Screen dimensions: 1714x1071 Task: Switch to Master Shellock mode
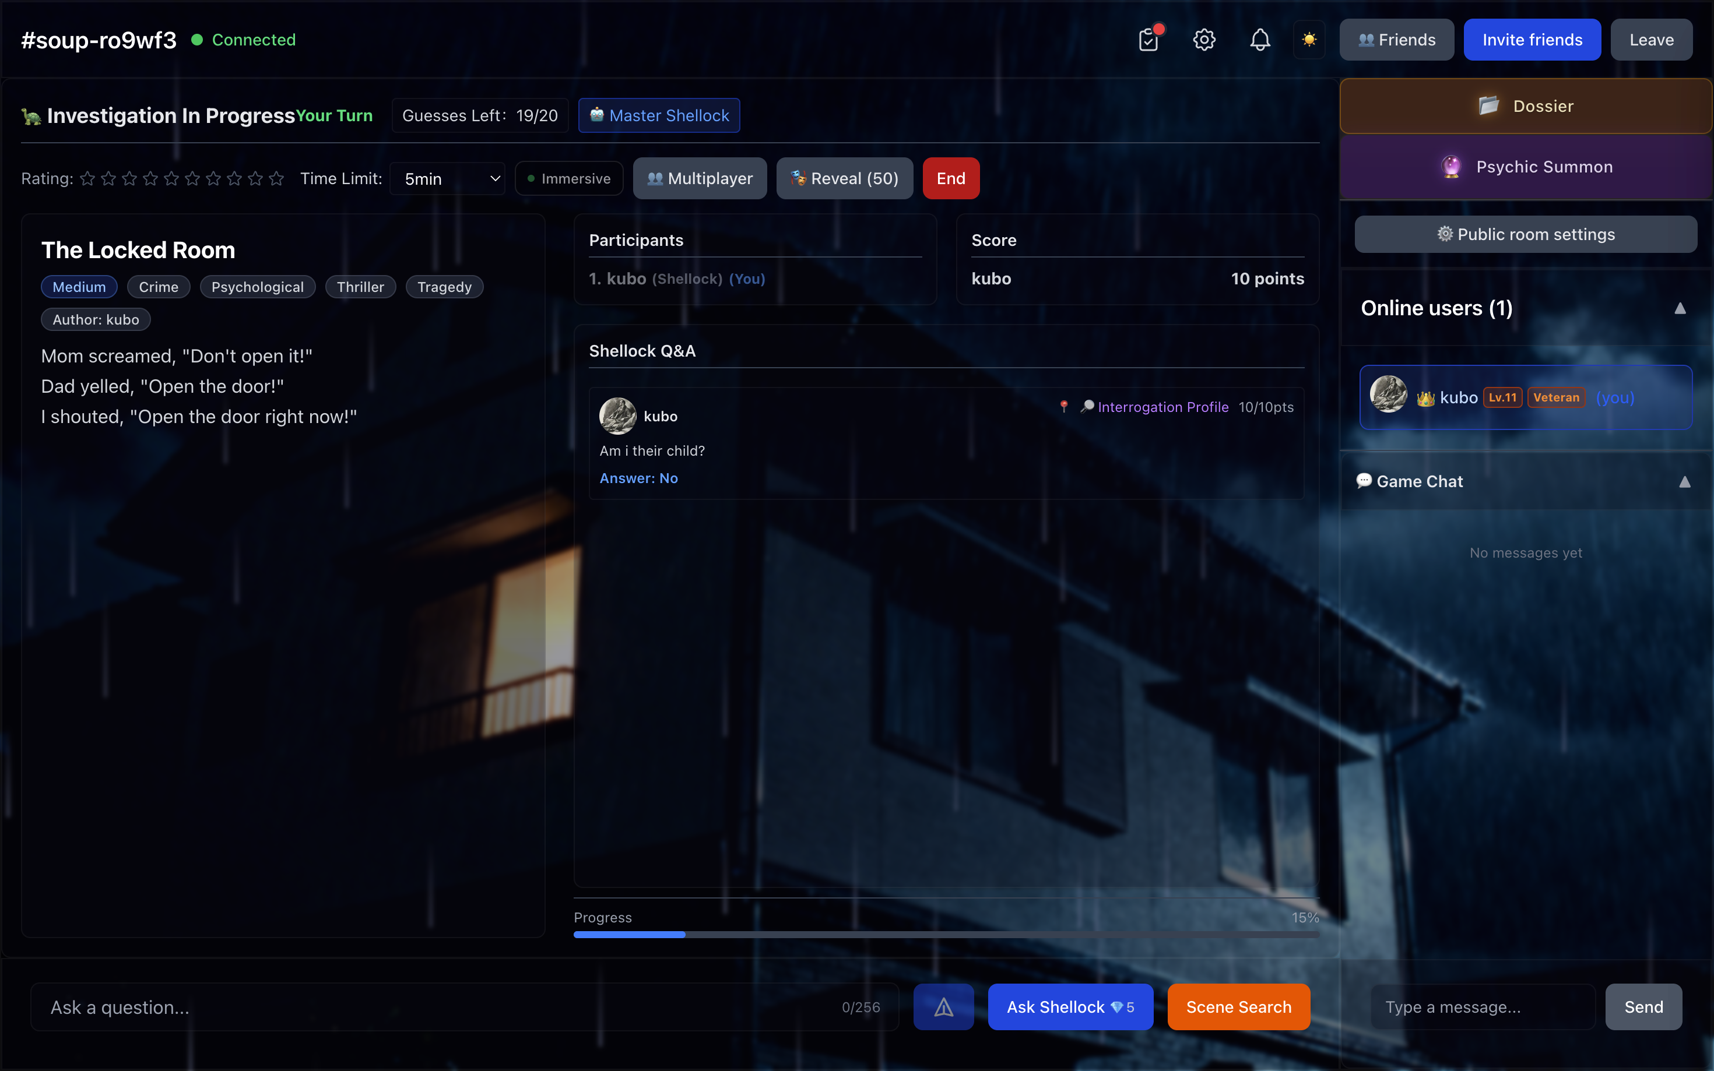pos(658,115)
